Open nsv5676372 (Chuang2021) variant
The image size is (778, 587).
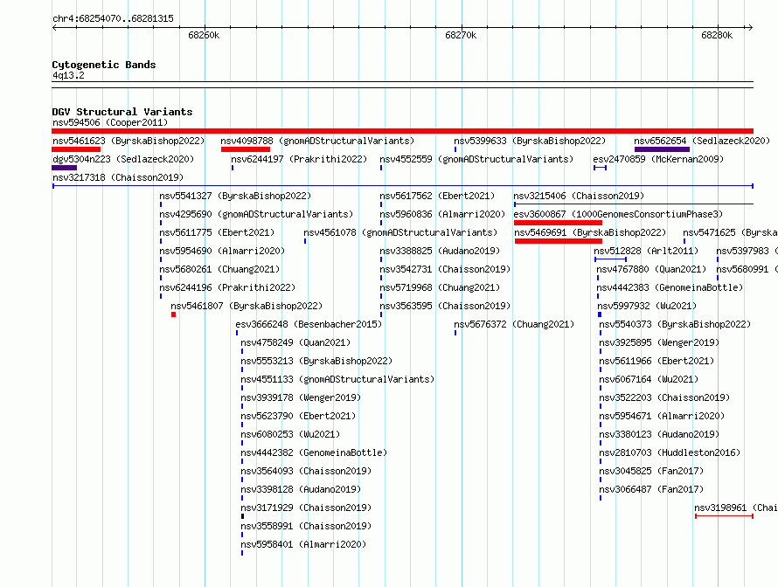[x=514, y=324]
